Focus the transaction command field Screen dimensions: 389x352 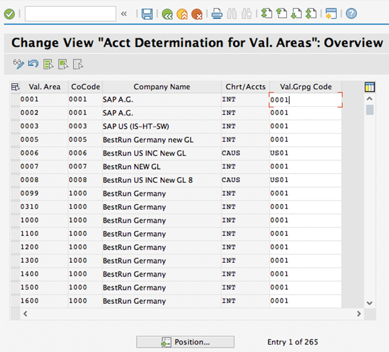tap(70, 14)
